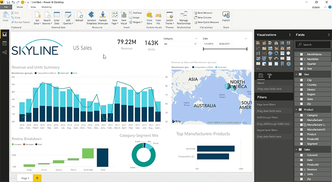This screenshot has height=182, width=332.
Task: Collapse the Visualizations pane chevron
Action: click(290, 35)
